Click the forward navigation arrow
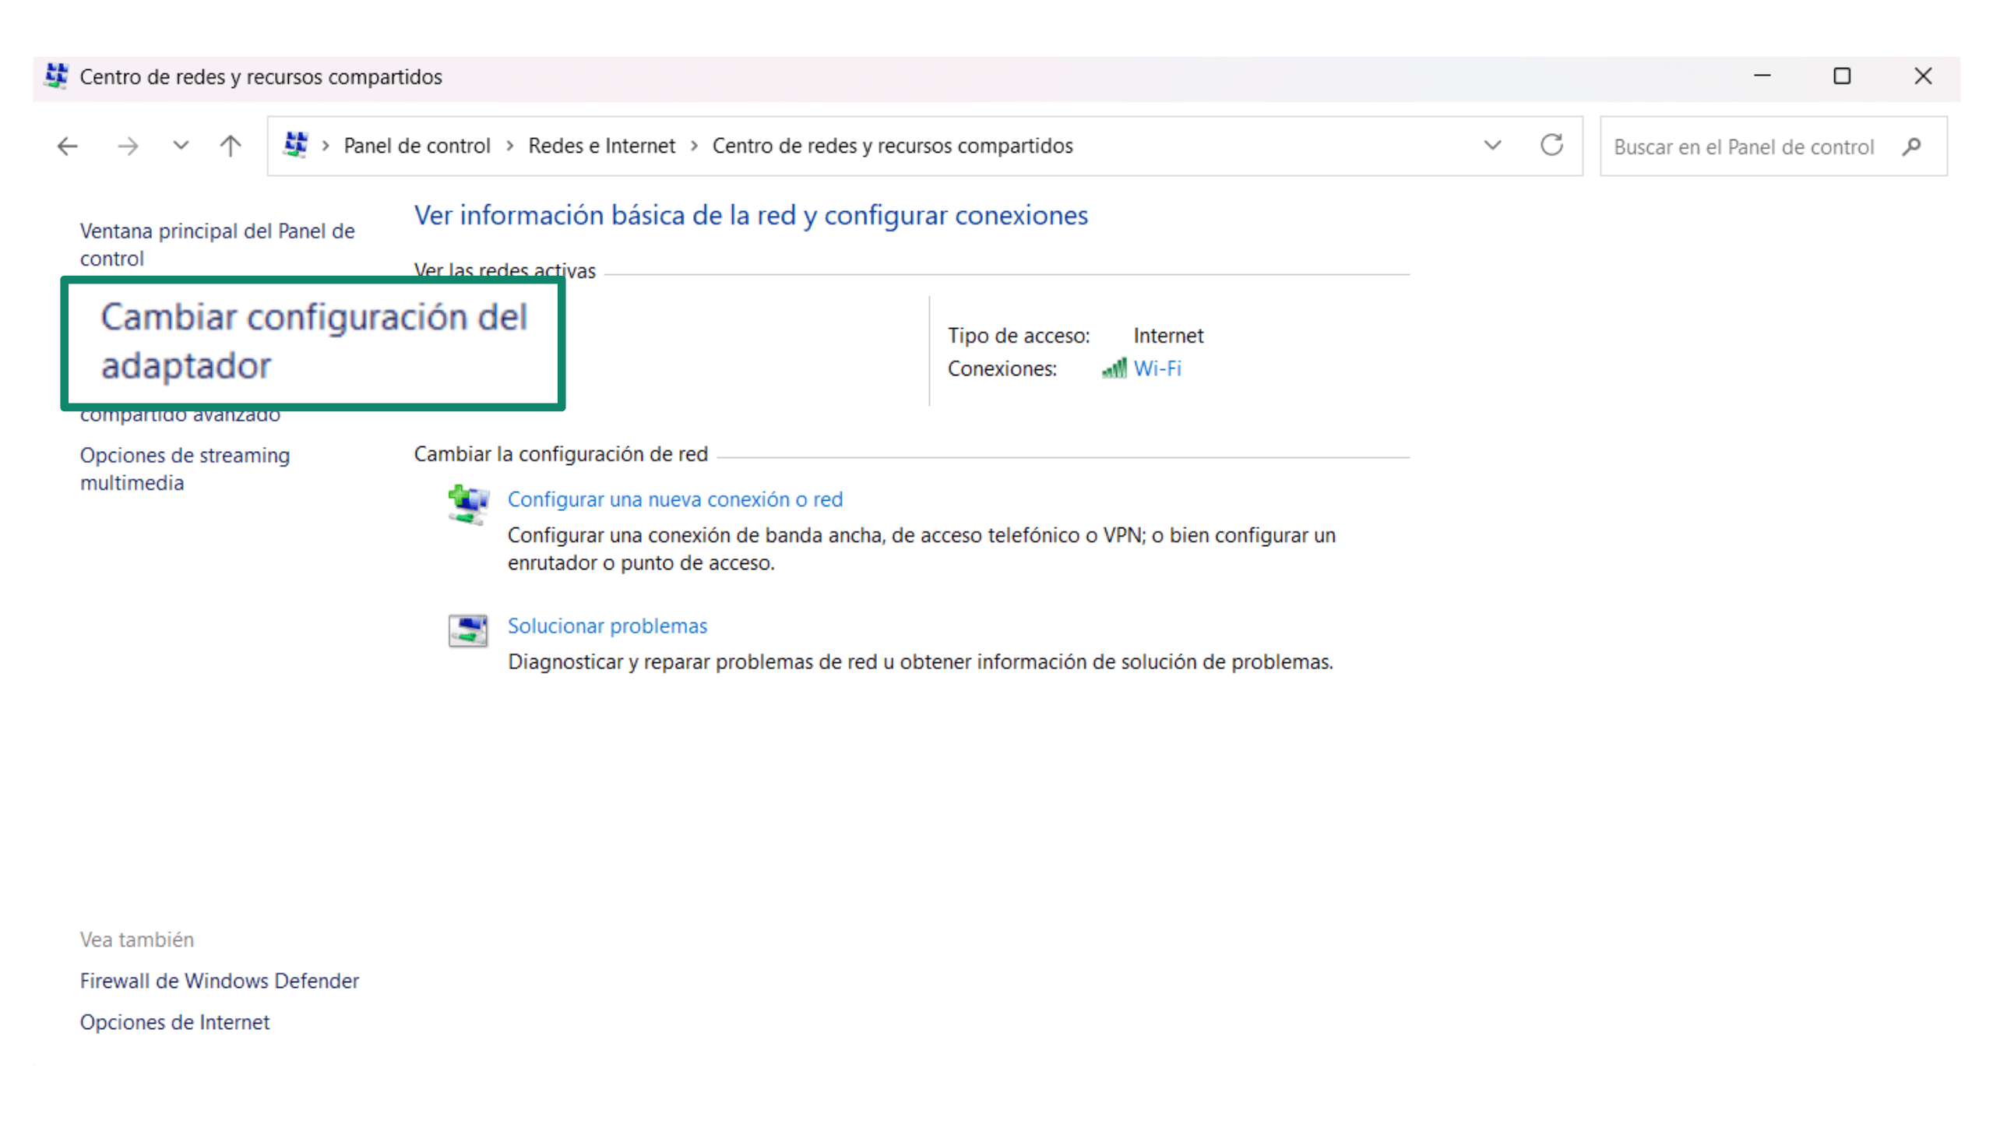Viewport: 1993px width, 1121px height. coord(127,146)
